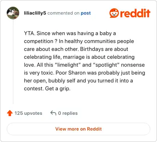Open the liliaclilly5 username profile
Image resolution: width=157 pixels, height=142 pixels.
point(35,13)
